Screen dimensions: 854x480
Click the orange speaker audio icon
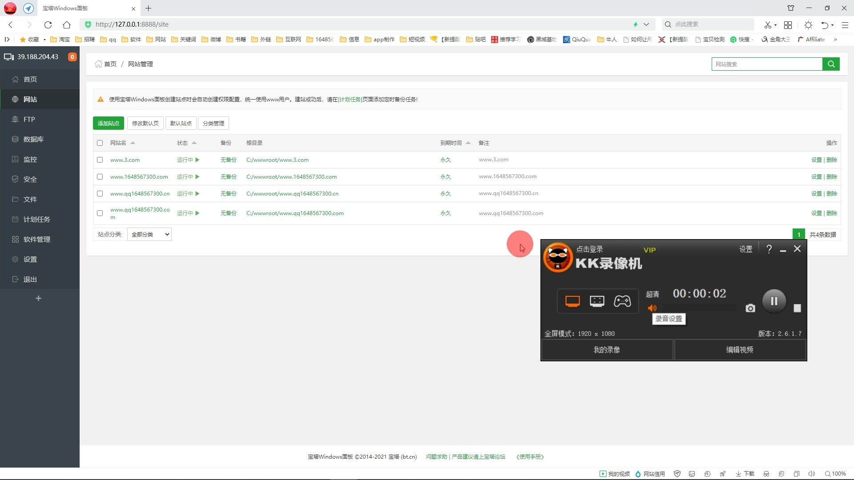[652, 308]
